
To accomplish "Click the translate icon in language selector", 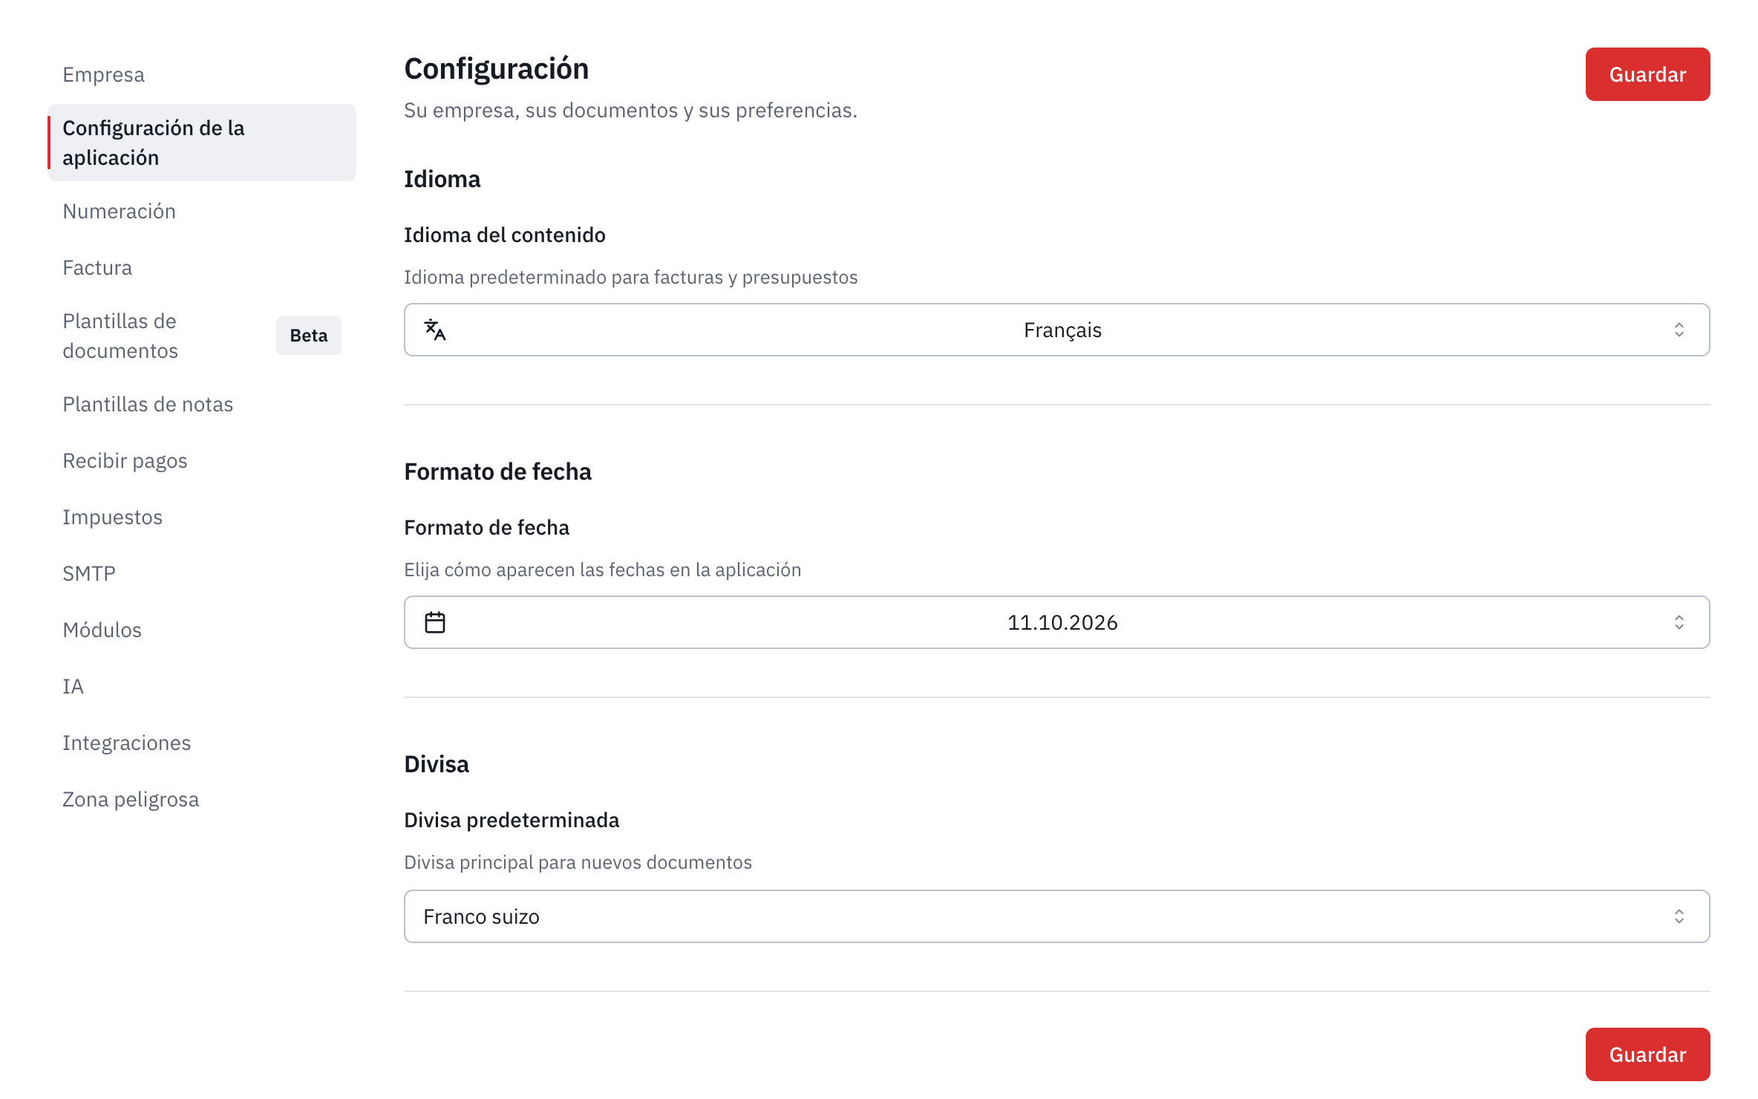I will point(435,330).
